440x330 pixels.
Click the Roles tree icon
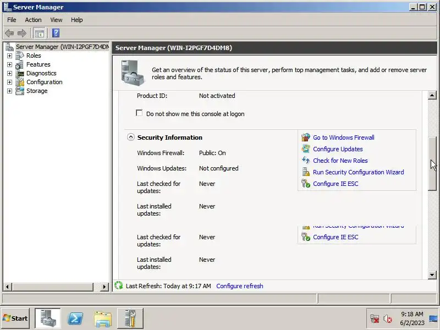[20, 56]
